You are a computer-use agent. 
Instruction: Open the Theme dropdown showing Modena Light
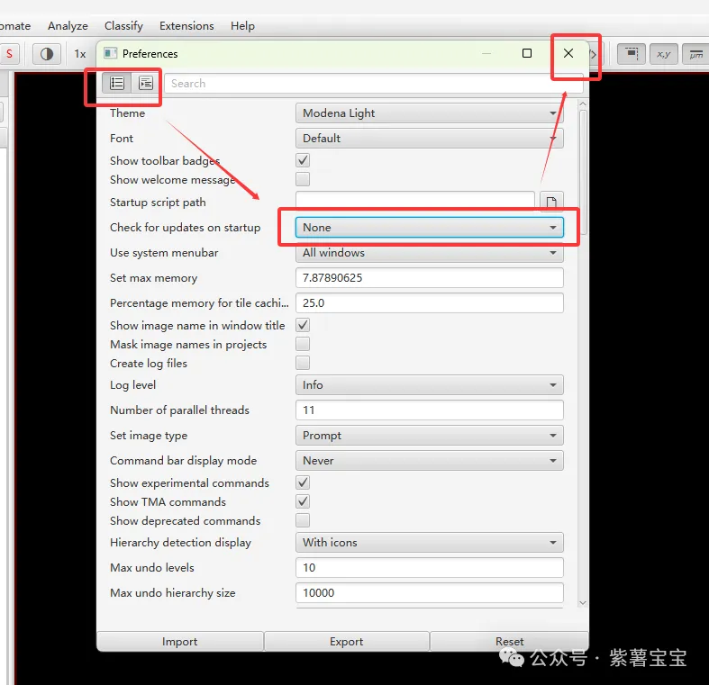429,113
